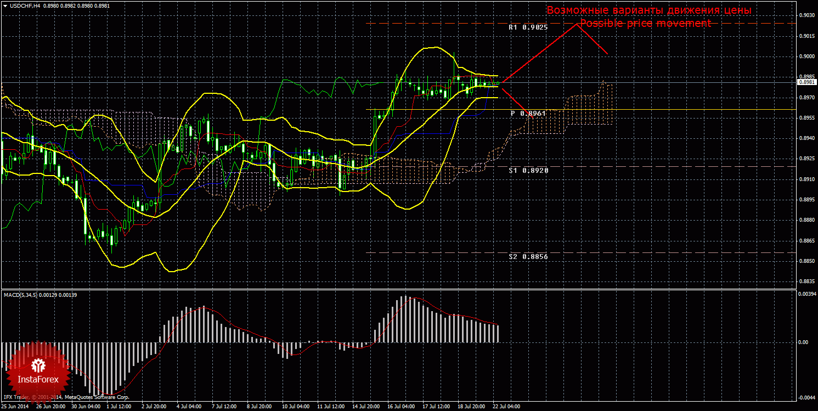Click 0.9000 on the price scale
The height and width of the screenshot is (411, 818).
[806, 57]
